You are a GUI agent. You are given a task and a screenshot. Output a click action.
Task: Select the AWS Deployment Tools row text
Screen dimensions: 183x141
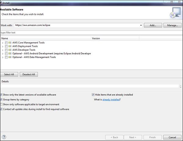click(x=25, y=46)
